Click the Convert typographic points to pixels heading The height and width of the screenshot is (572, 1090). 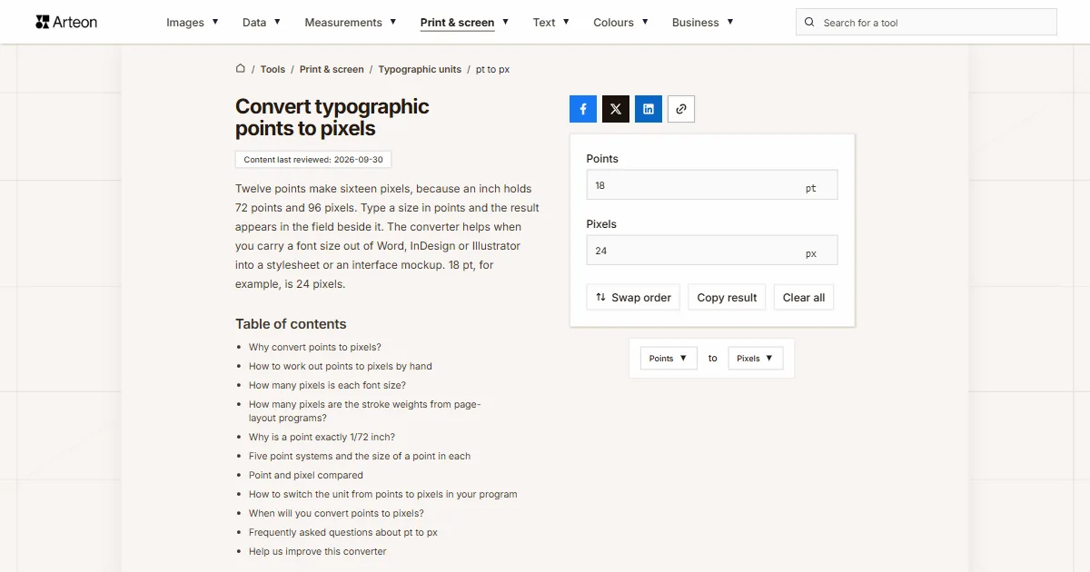click(332, 117)
